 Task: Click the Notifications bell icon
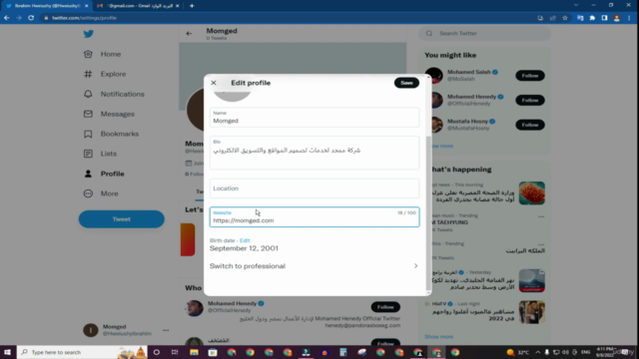[88, 94]
